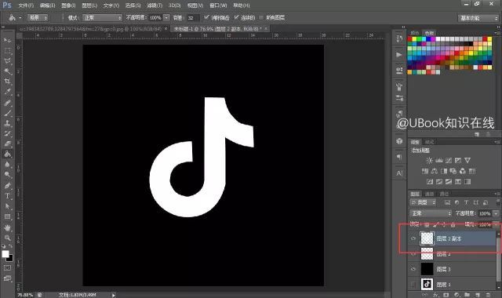Toggle visibility of 图层 3 layer

coord(413,269)
